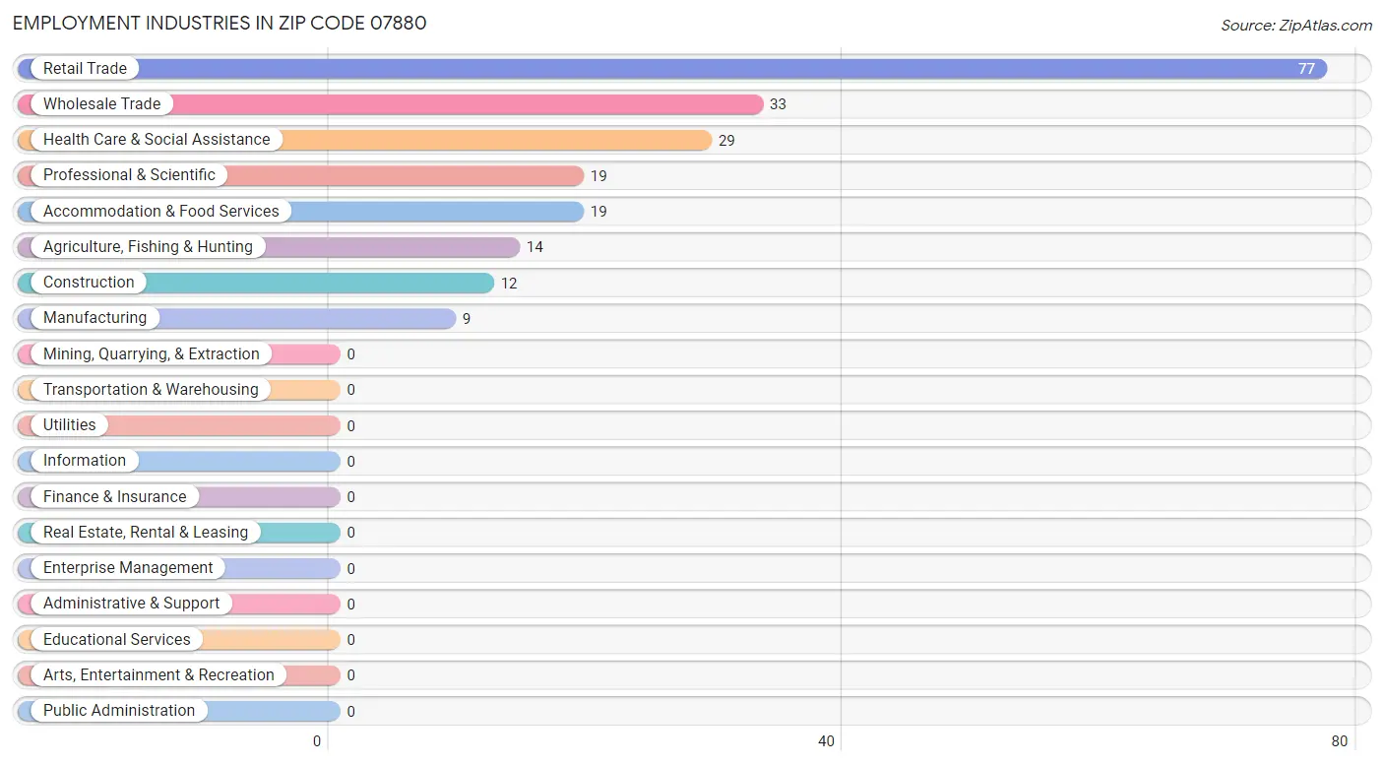Click the Construction label
Screen dimensions: 1384x765
click(89, 282)
